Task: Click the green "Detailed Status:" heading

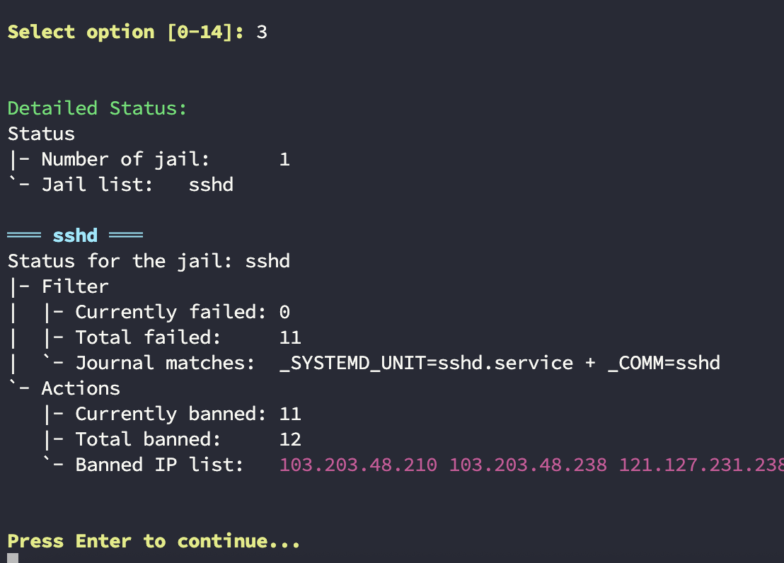Action: click(97, 108)
